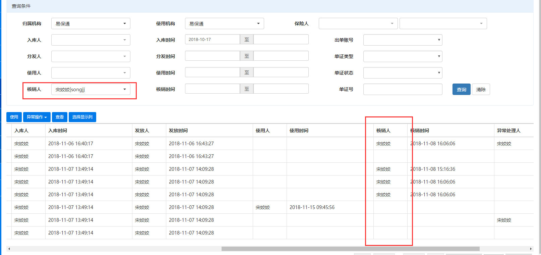Open the 归属机构 dropdown
Image resolution: width=541 pixels, height=255 pixels.
point(91,23)
